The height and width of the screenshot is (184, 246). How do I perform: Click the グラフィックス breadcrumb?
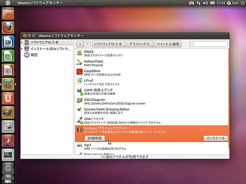click(x=139, y=44)
